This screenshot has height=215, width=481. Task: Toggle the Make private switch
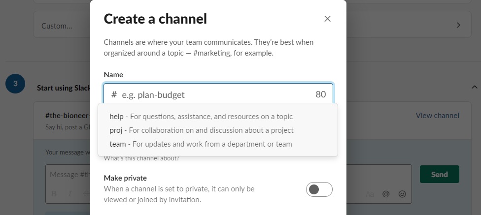click(319, 189)
